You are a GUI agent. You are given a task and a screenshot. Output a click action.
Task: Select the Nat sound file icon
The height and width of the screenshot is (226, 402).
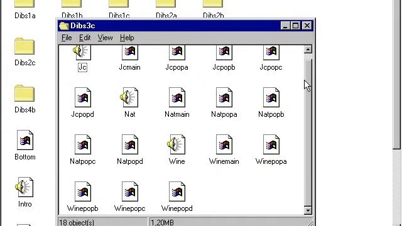tap(129, 97)
